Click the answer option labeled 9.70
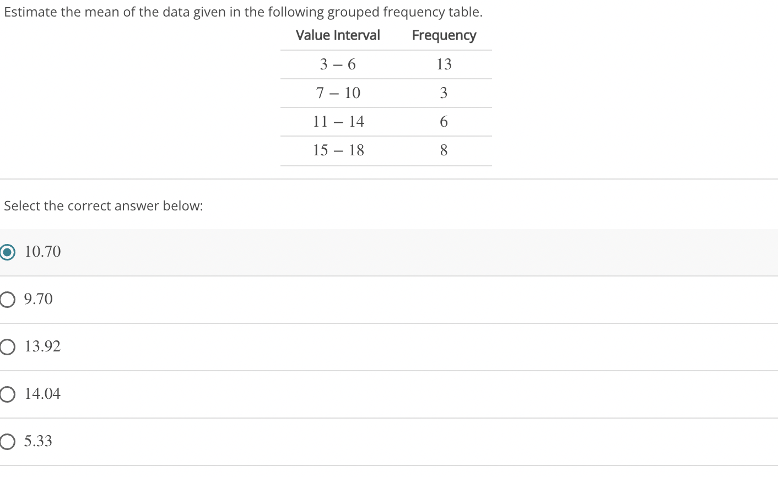The image size is (778, 477). (37, 299)
